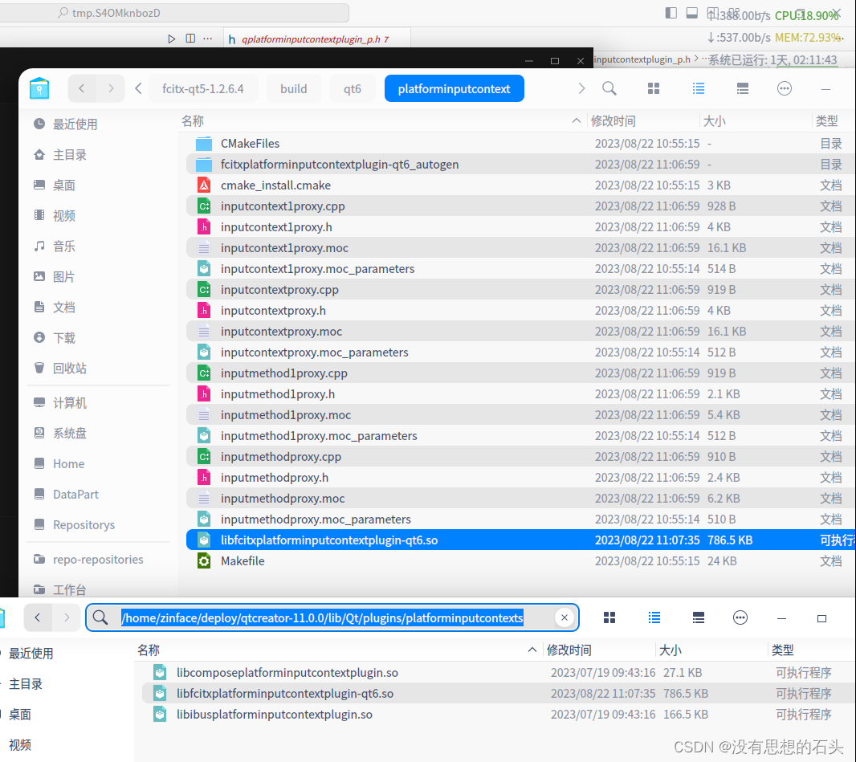Viewport: 856px width, 762px height.
Task: Open 回收站 in the sidebar
Action: [x=69, y=369]
